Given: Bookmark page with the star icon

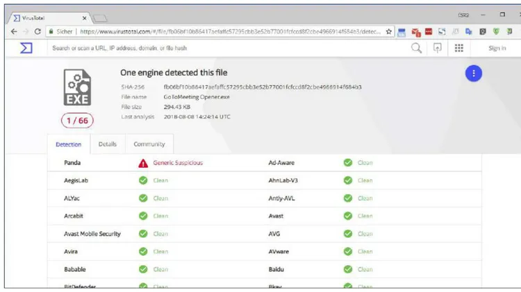Looking at the screenshot, I should point(389,31).
